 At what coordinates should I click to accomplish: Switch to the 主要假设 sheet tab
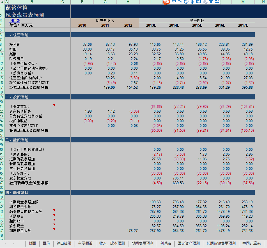pos(85,244)
